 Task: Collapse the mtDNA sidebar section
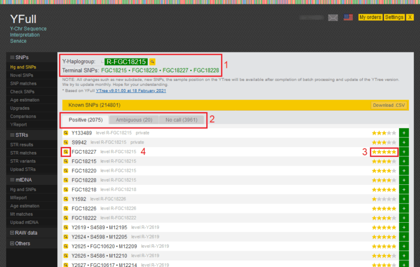[x=23, y=178]
